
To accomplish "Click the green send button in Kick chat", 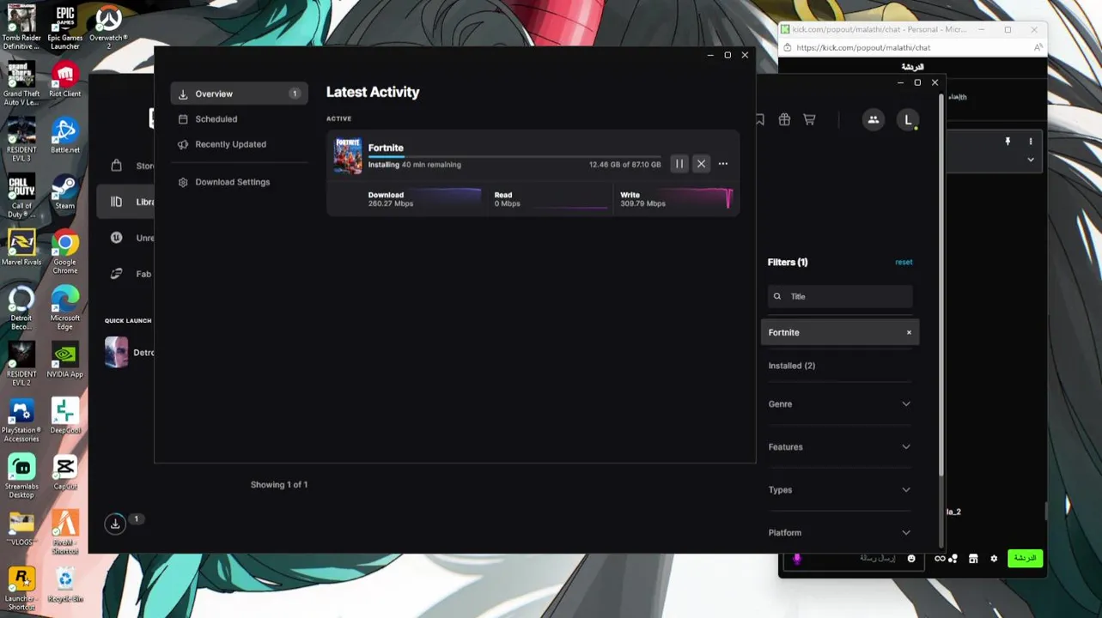I will [1025, 558].
